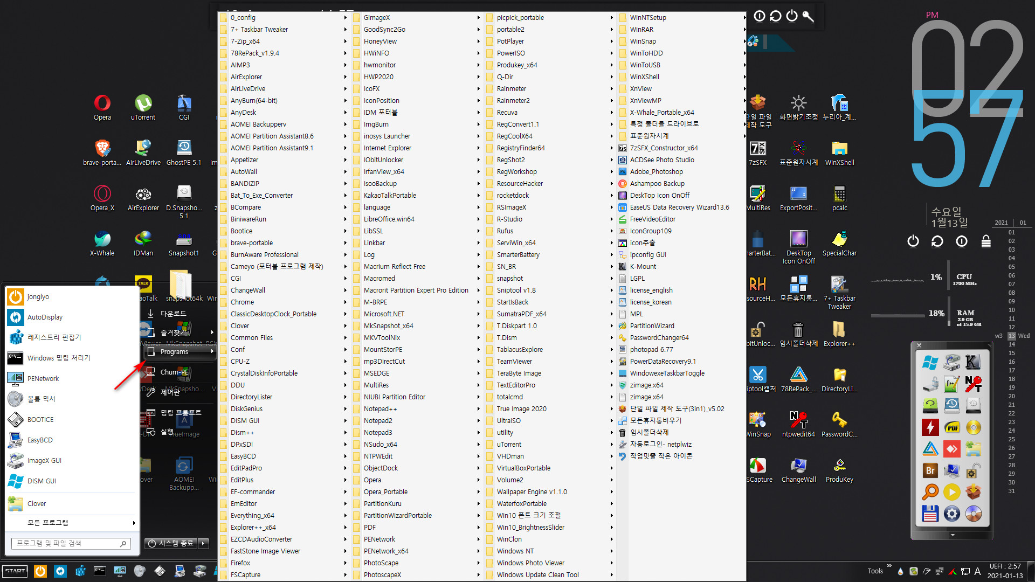Open the WinXShell desktop icon
This screenshot has width=1035, height=582.
tap(839, 153)
